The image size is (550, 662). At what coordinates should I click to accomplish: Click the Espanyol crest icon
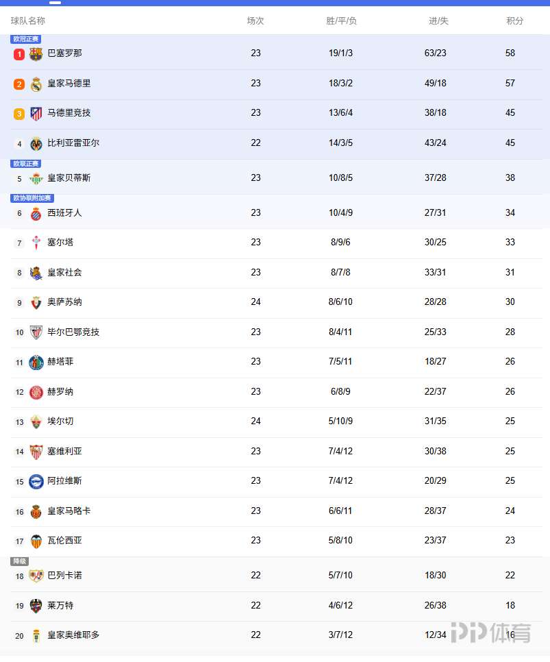click(x=36, y=213)
